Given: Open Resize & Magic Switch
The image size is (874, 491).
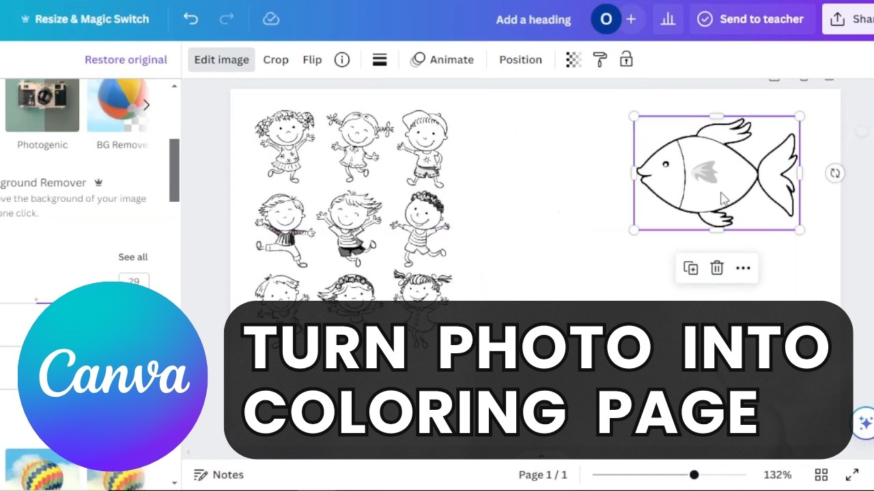Looking at the screenshot, I should point(85,19).
